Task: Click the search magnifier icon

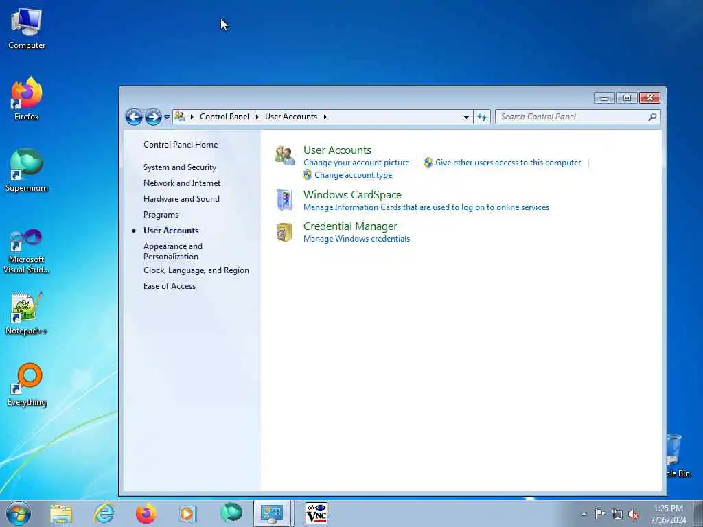Action: pos(652,117)
